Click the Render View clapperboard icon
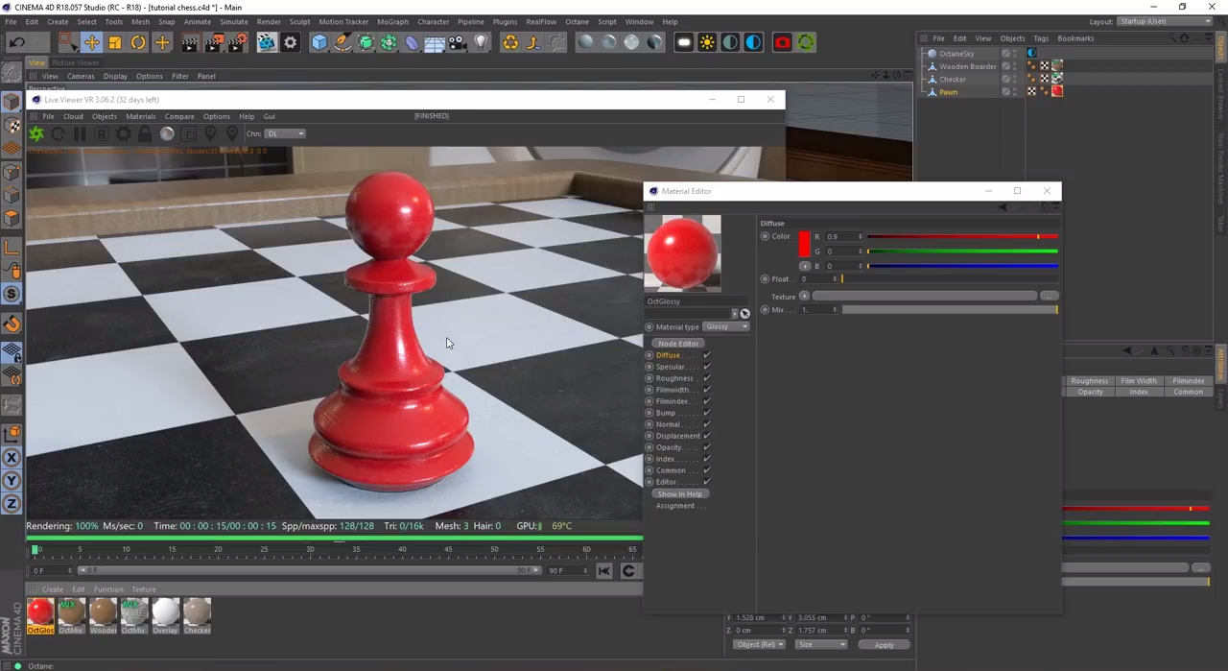1228x671 pixels. click(x=190, y=42)
